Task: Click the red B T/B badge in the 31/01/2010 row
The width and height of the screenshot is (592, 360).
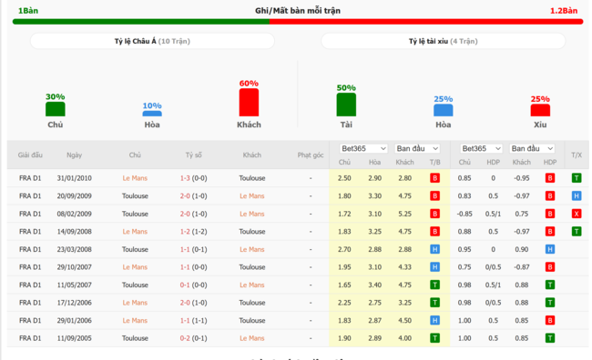Action: 435,178
